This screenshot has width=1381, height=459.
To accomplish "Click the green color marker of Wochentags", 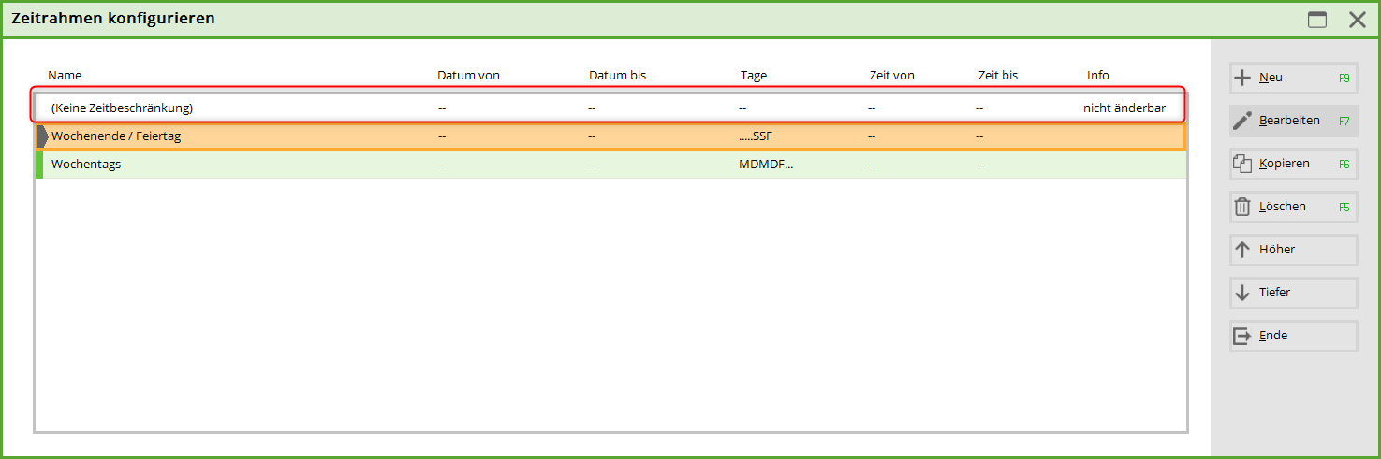I will tap(39, 165).
